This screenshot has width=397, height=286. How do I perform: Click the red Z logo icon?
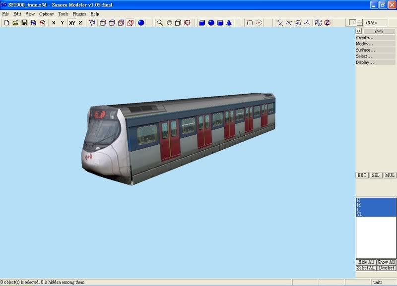[327, 23]
